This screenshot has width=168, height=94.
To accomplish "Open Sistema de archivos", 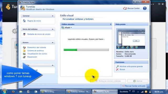I will [x=36, y=51].
